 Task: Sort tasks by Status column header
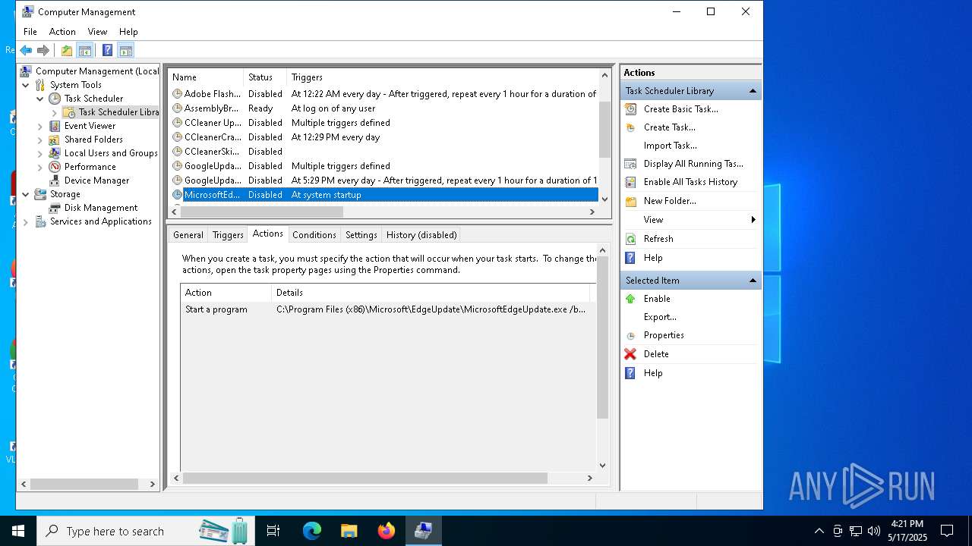[265, 77]
